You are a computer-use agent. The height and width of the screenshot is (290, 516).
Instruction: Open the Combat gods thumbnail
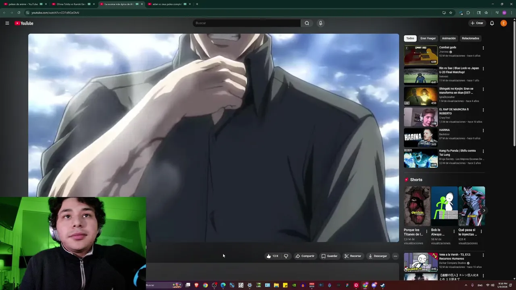[x=421, y=55]
